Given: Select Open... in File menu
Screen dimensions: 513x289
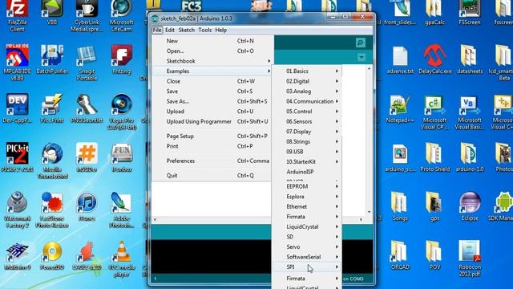Looking at the screenshot, I should click(212, 51).
